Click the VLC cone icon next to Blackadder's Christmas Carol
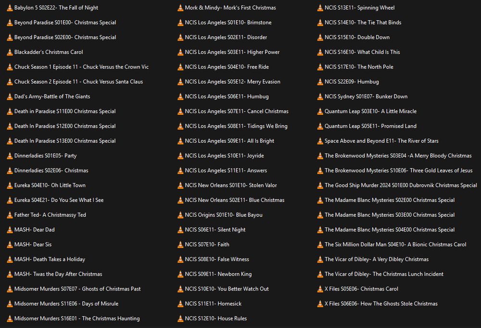Viewport: 481px width, 328px height. pyautogui.click(x=10, y=52)
